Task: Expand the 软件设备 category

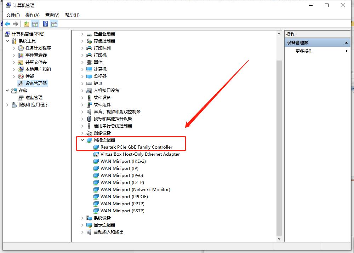Action: point(82,98)
